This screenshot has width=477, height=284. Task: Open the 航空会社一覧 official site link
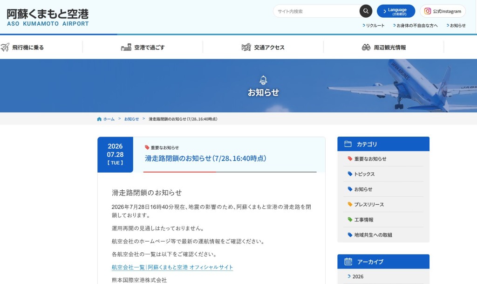tap(172, 267)
